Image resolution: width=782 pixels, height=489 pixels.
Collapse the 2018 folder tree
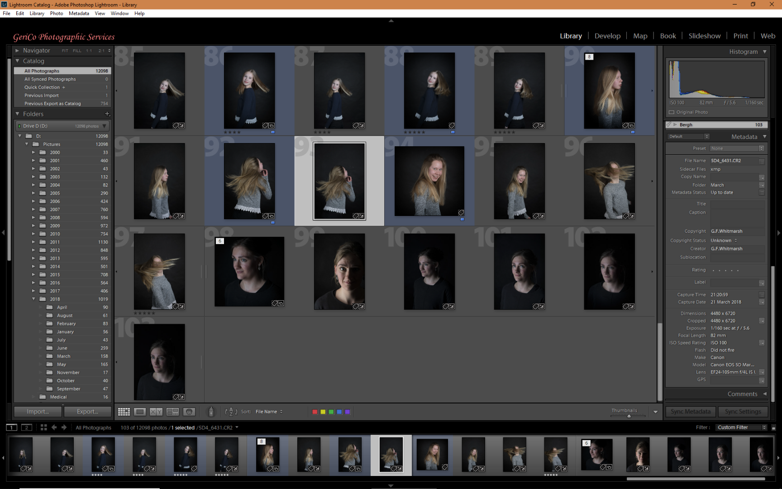[33, 299]
